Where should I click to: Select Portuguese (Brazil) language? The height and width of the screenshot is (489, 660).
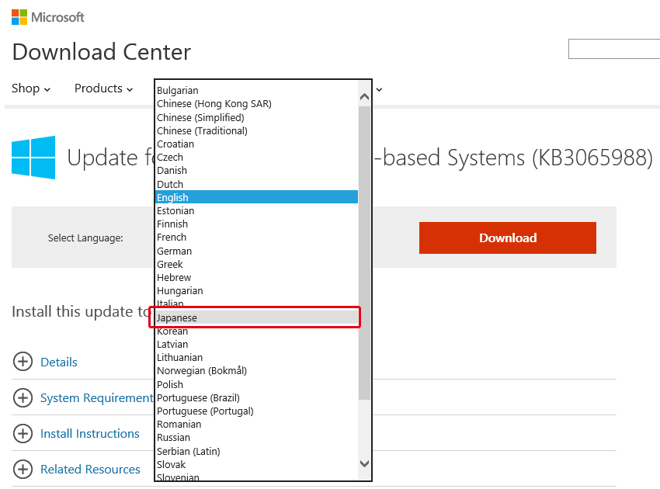pos(257,397)
